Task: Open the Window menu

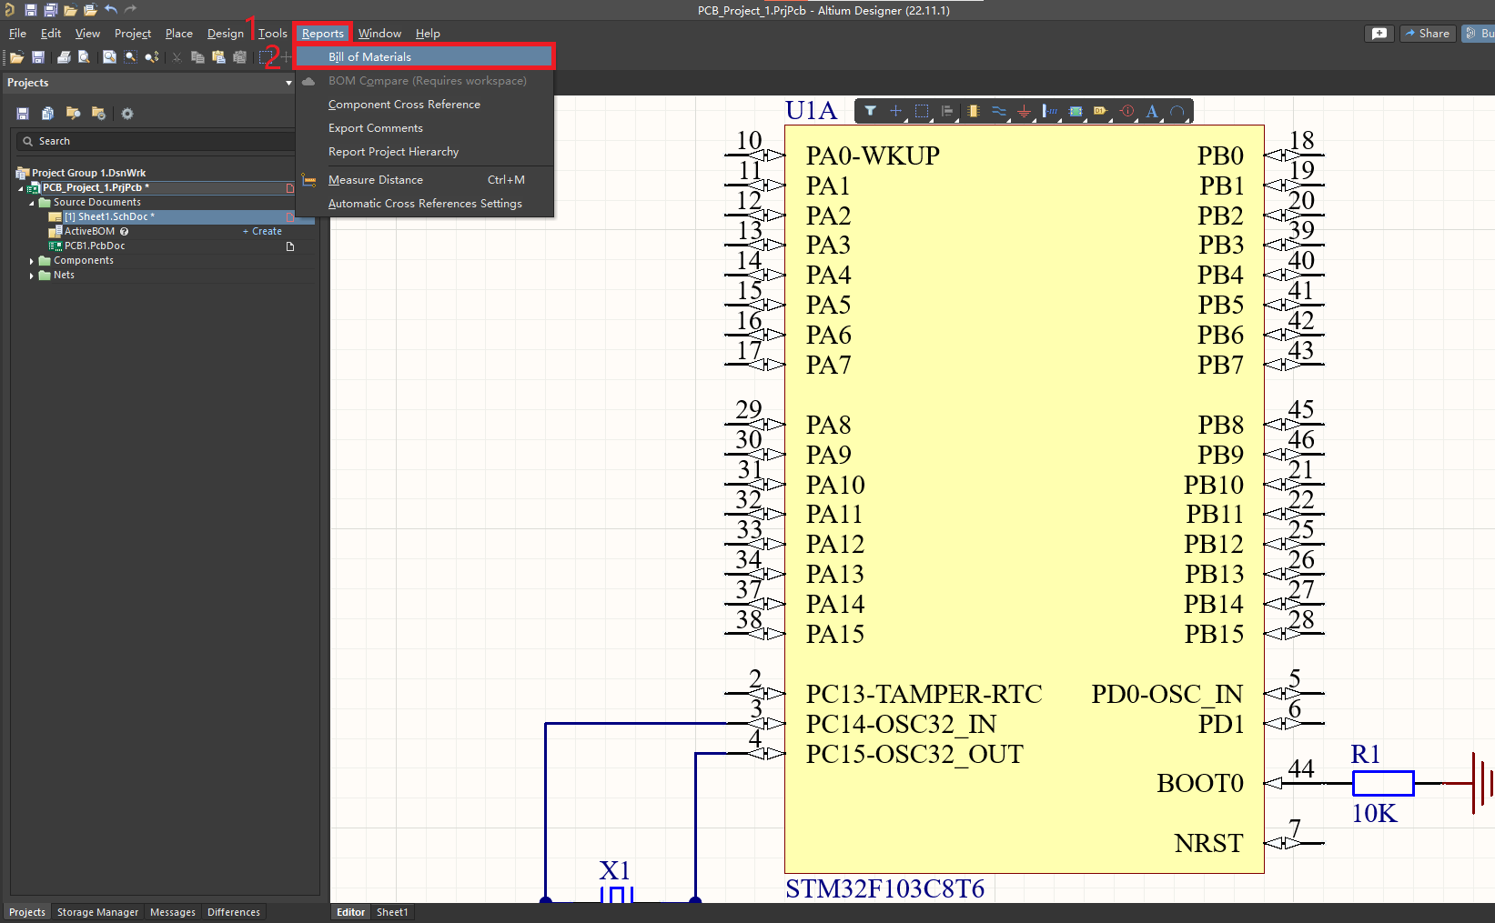Action: (x=379, y=34)
